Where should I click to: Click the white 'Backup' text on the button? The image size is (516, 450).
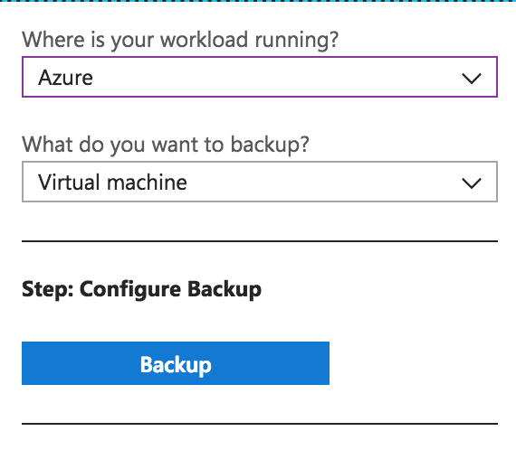(176, 365)
